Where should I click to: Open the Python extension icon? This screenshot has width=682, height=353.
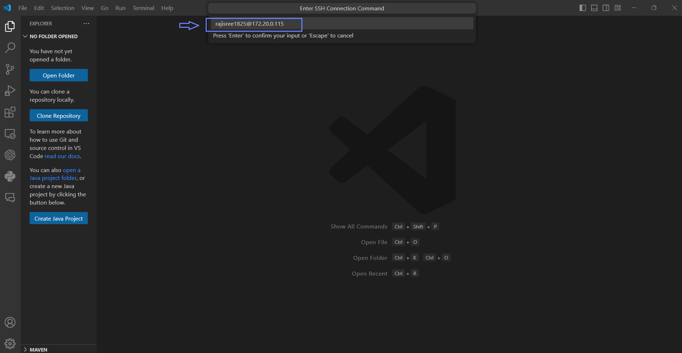coord(10,176)
